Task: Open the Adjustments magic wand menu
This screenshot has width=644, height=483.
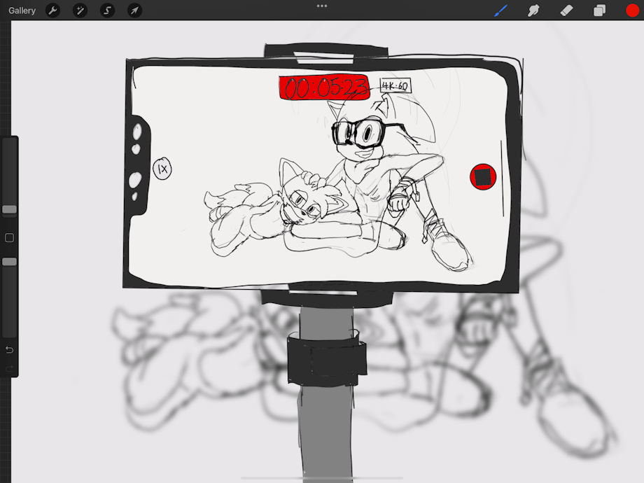Action: (x=80, y=10)
